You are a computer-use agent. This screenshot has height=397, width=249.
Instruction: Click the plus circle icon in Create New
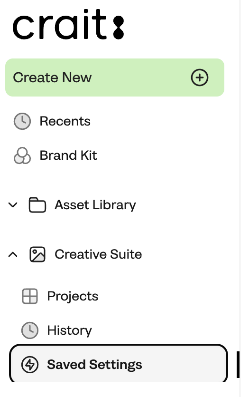[x=199, y=77]
